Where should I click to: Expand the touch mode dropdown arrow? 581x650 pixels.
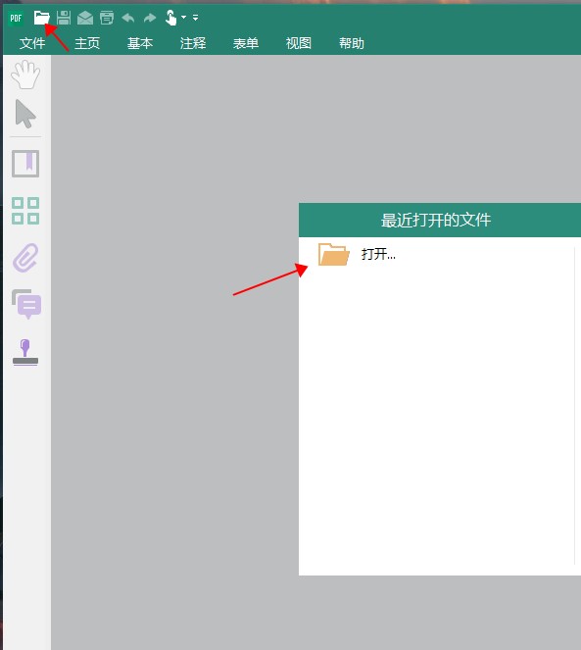click(183, 18)
